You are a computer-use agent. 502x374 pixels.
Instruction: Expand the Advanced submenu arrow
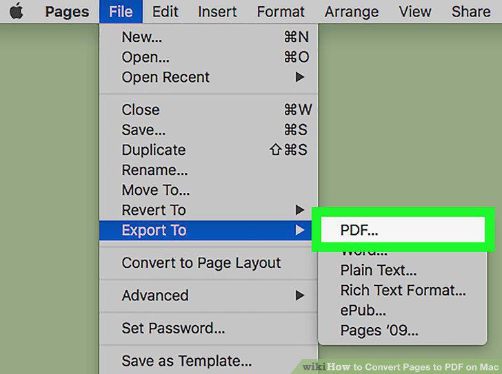[x=300, y=295]
